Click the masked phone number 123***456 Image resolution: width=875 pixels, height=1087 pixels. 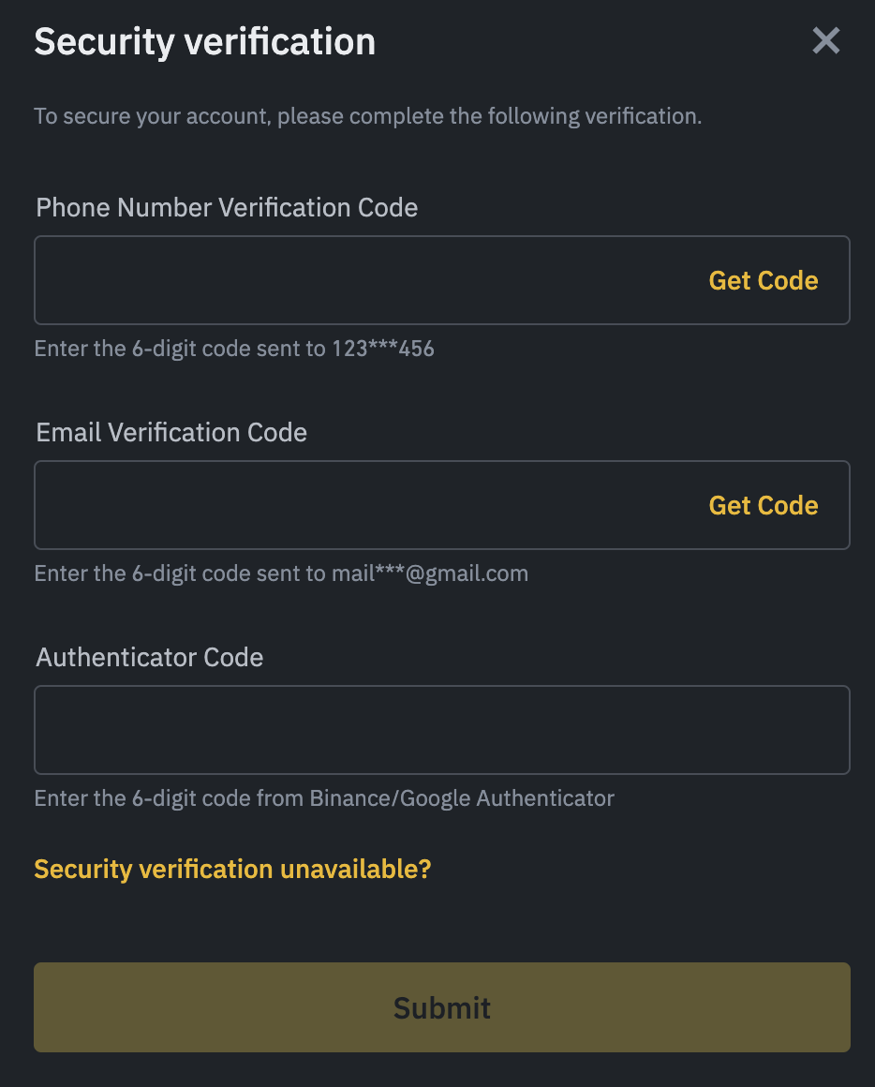coord(383,350)
